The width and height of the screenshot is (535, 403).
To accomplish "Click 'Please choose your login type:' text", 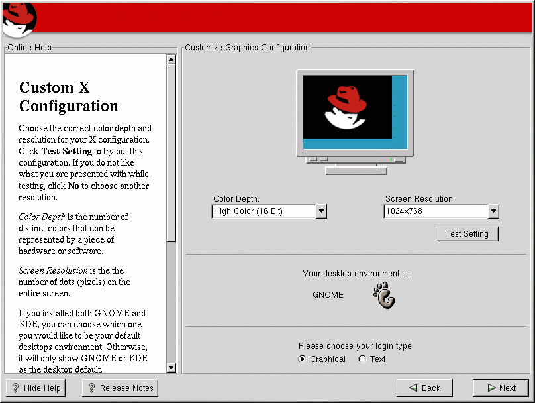I will point(356,346).
